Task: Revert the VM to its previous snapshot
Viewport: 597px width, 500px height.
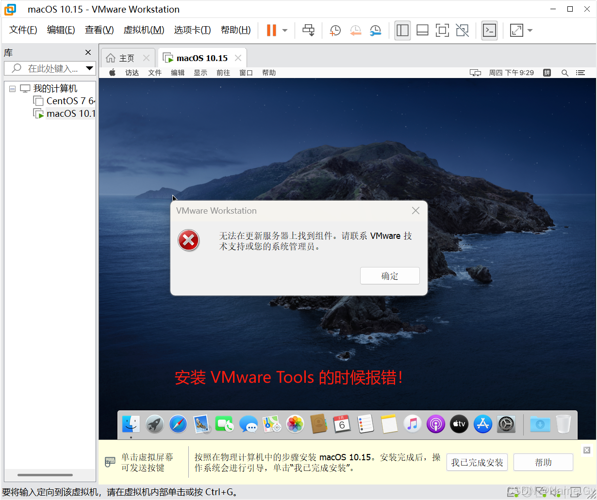Action: (x=355, y=31)
